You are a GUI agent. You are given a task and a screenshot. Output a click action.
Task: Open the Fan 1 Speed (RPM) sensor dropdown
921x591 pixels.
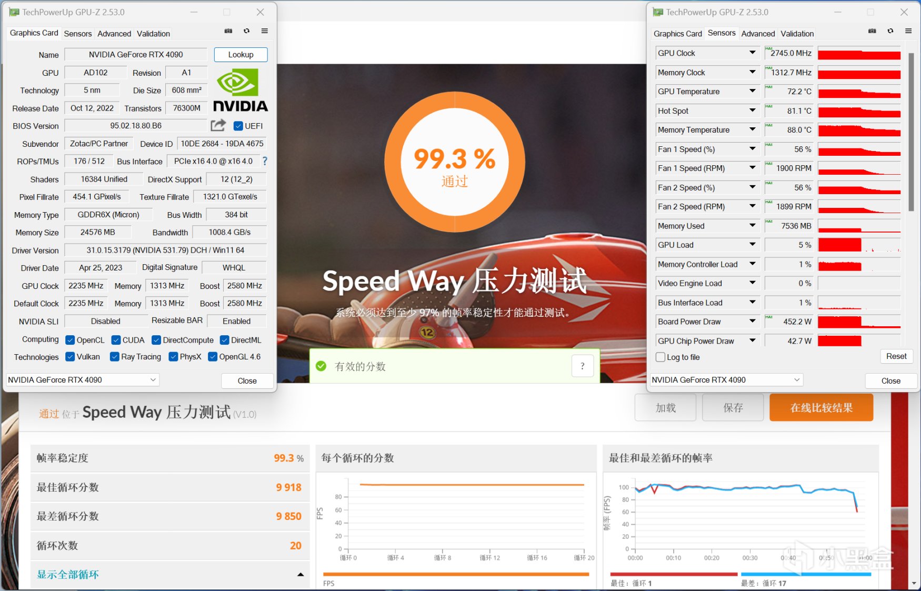click(x=753, y=168)
